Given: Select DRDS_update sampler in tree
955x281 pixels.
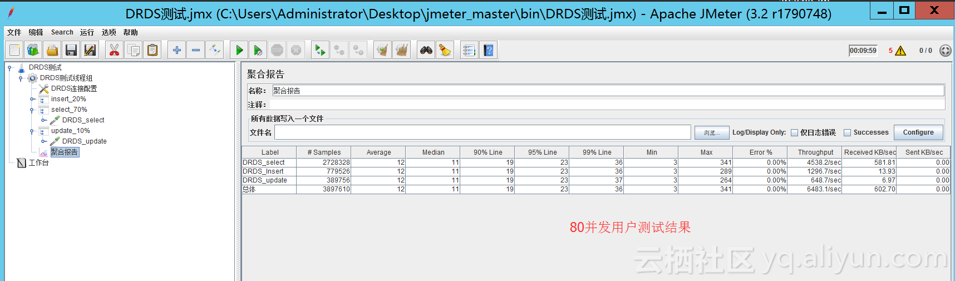Looking at the screenshot, I should [x=84, y=142].
